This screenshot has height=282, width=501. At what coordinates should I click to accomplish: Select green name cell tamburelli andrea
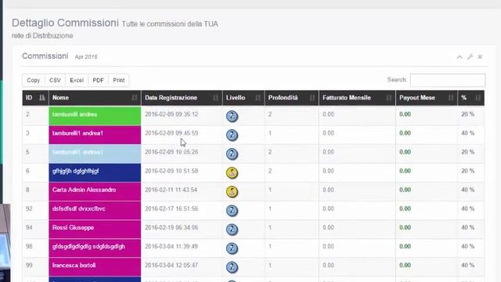point(95,116)
